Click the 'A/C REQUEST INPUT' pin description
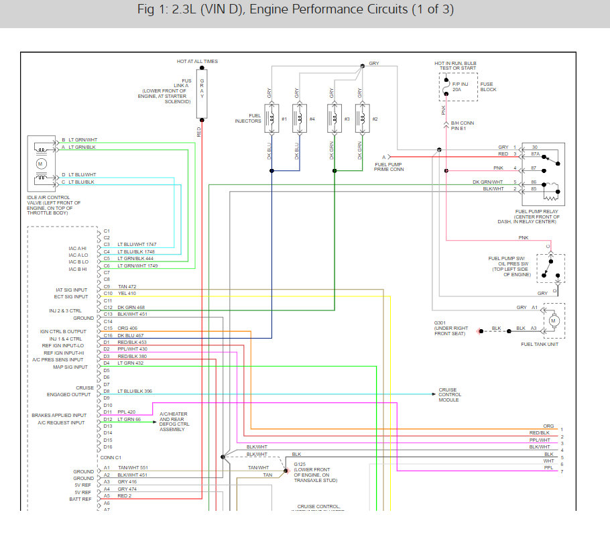 tap(61, 422)
